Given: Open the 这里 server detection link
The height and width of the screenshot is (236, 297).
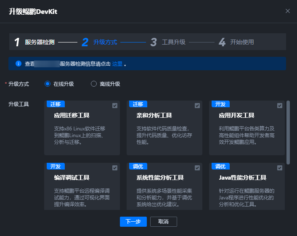Looking at the screenshot, I should (117, 64).
